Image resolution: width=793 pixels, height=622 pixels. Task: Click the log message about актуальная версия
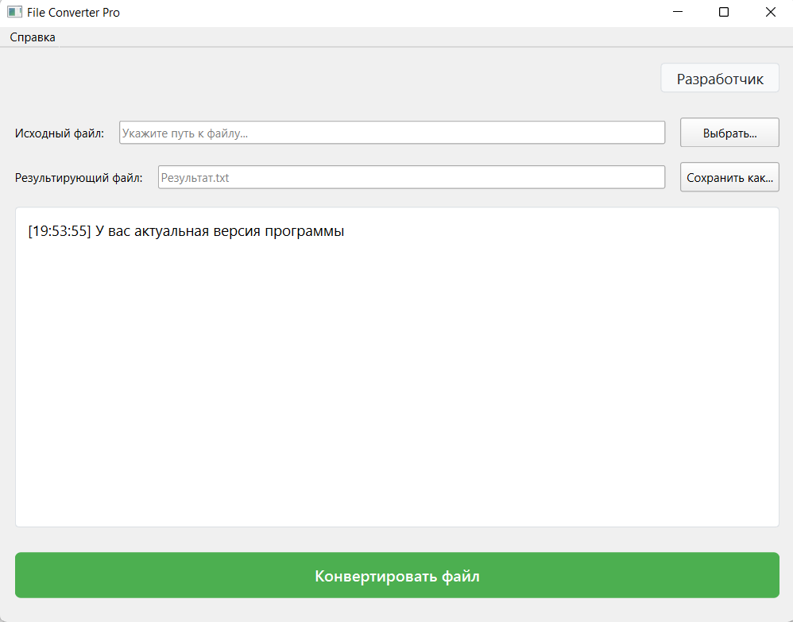[x=219, y=231]
